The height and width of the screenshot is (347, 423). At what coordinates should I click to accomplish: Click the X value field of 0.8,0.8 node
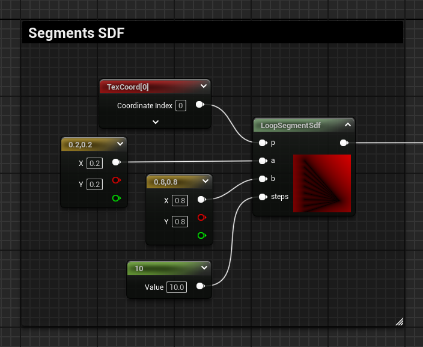pos(180,200)
